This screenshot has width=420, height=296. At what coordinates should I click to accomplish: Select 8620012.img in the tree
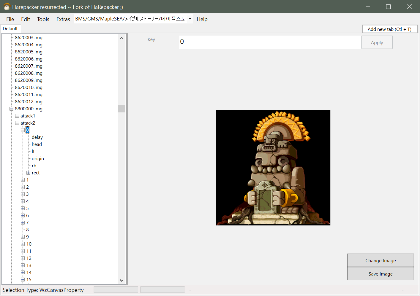[x=29, y=102]
